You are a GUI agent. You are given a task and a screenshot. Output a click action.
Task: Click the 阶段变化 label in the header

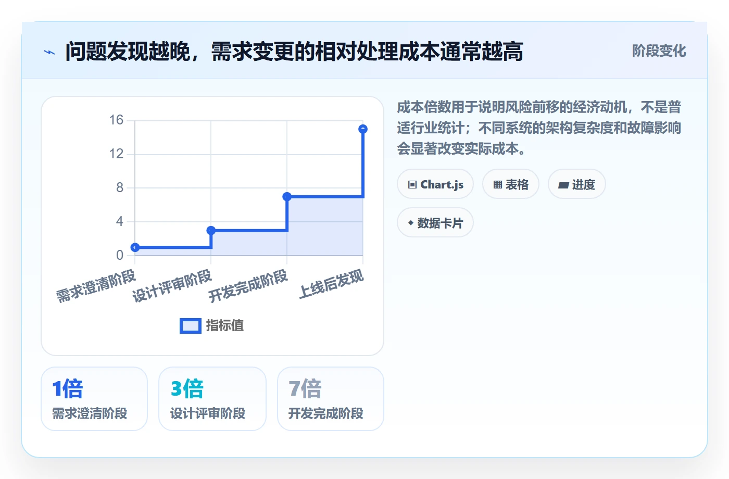[x=659, y=51]
